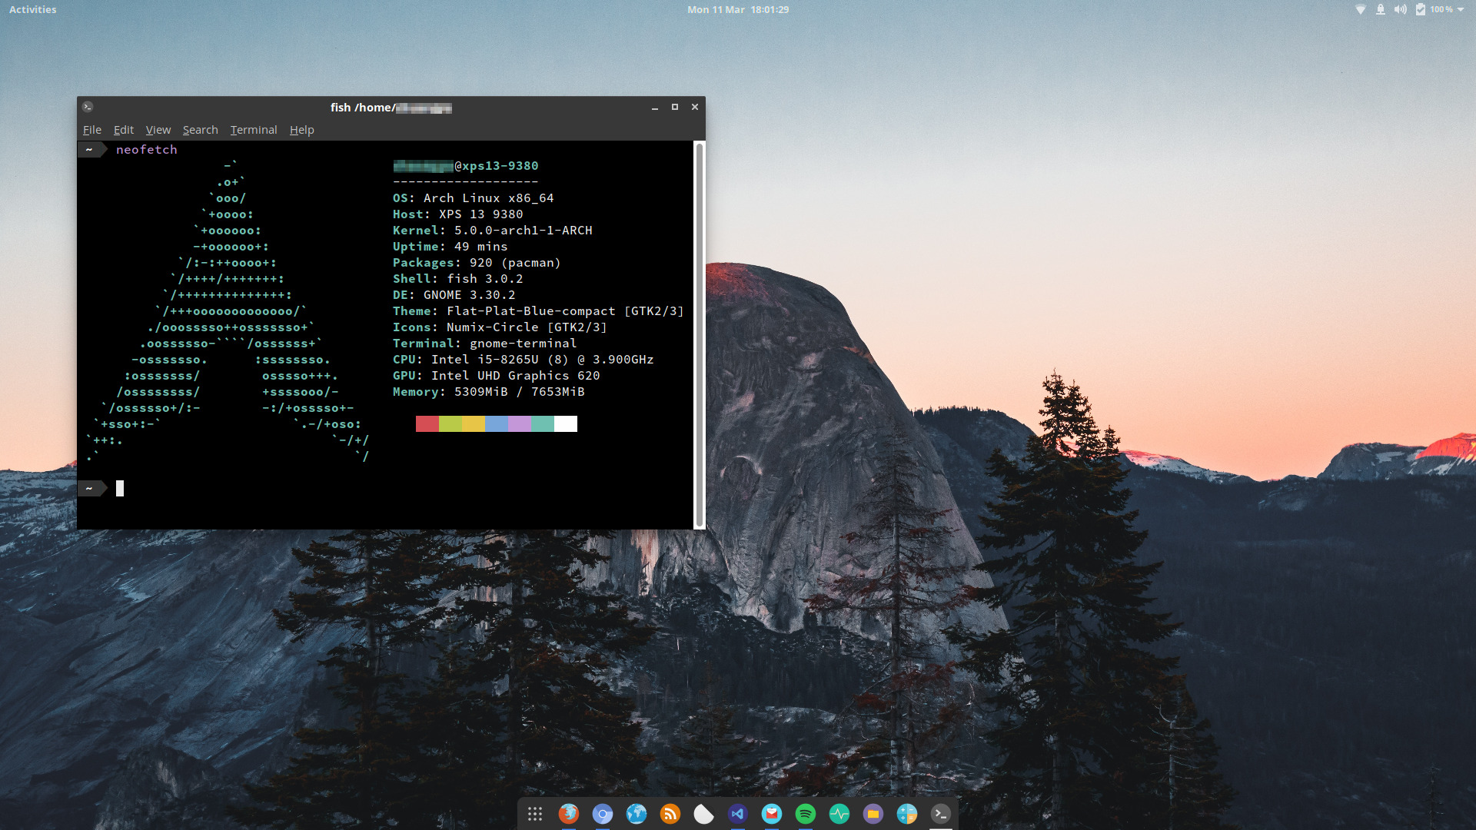Viewport: 1476px width, 830px height.
Task: Open the blue globe web browser in dock
Action: (637, 814)
